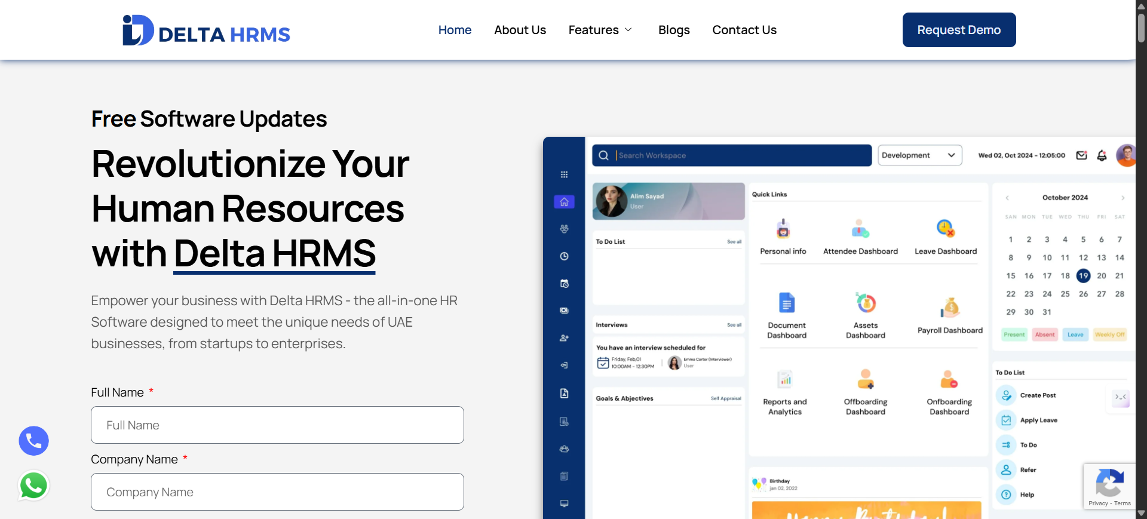Open the Development dropdown

click(x=920, y=155)
